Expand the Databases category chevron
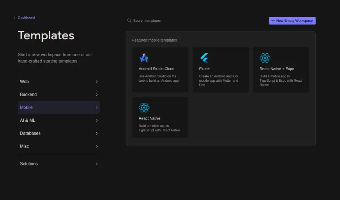Viewport: 340px width, 200px height. tap(97, 133)
